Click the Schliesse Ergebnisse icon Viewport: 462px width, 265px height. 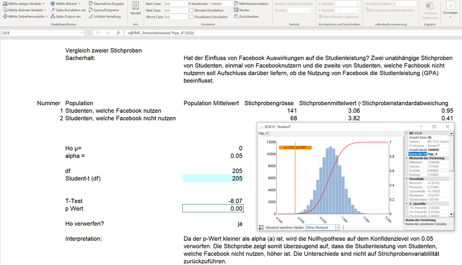(430, 5)
